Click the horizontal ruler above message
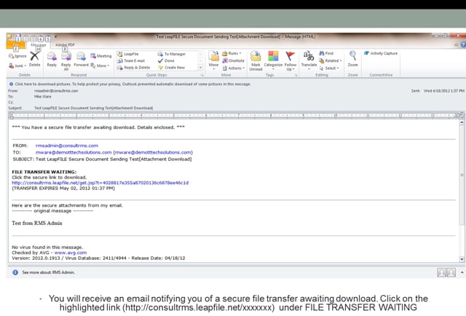The image size is (466, 316). click(x=234, y=115)
